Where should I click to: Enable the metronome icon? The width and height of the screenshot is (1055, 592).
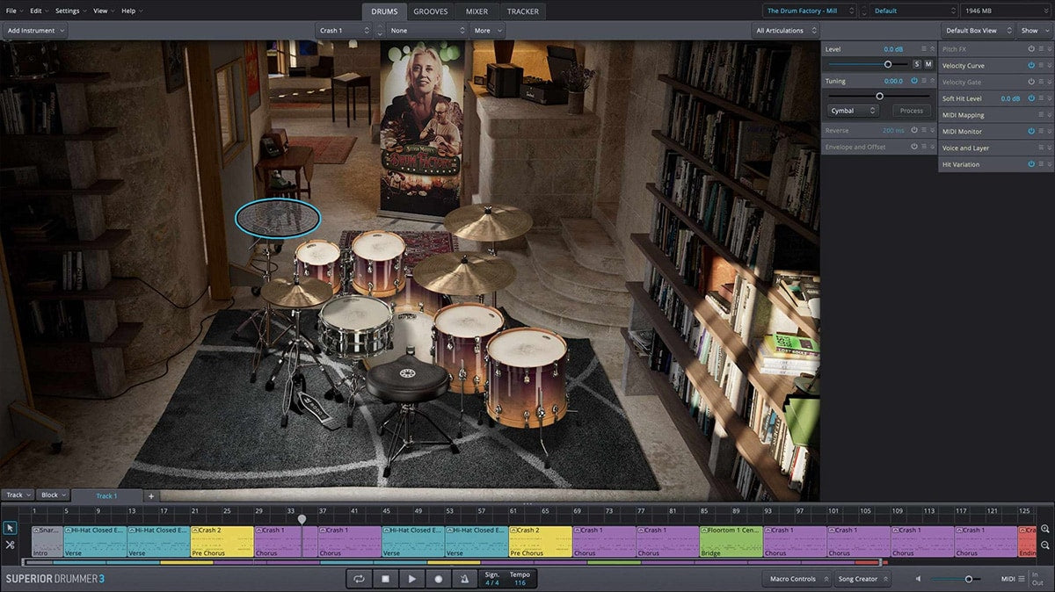point(464,579)
